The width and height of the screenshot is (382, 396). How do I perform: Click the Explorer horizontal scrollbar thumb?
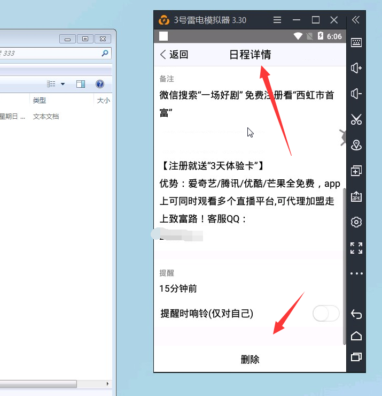tap(38, 384)
